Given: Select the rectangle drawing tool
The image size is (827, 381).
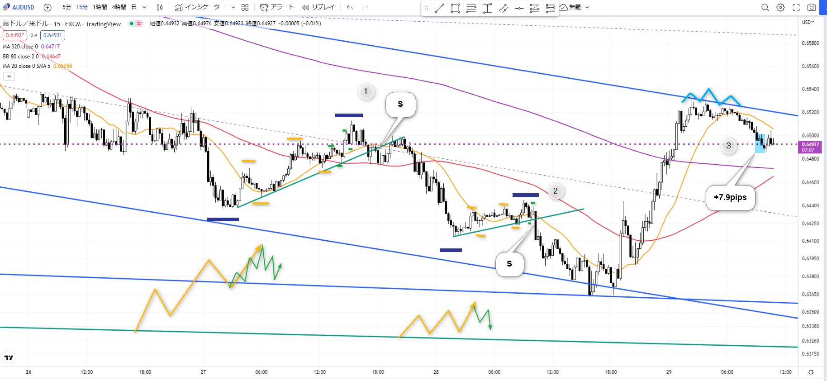Looking at the screenshot, I should click(x=455, y=8).
